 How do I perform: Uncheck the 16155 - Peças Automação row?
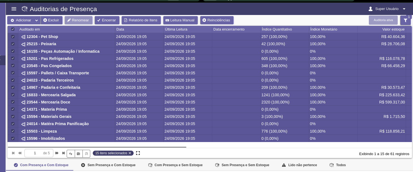(13, 51)
